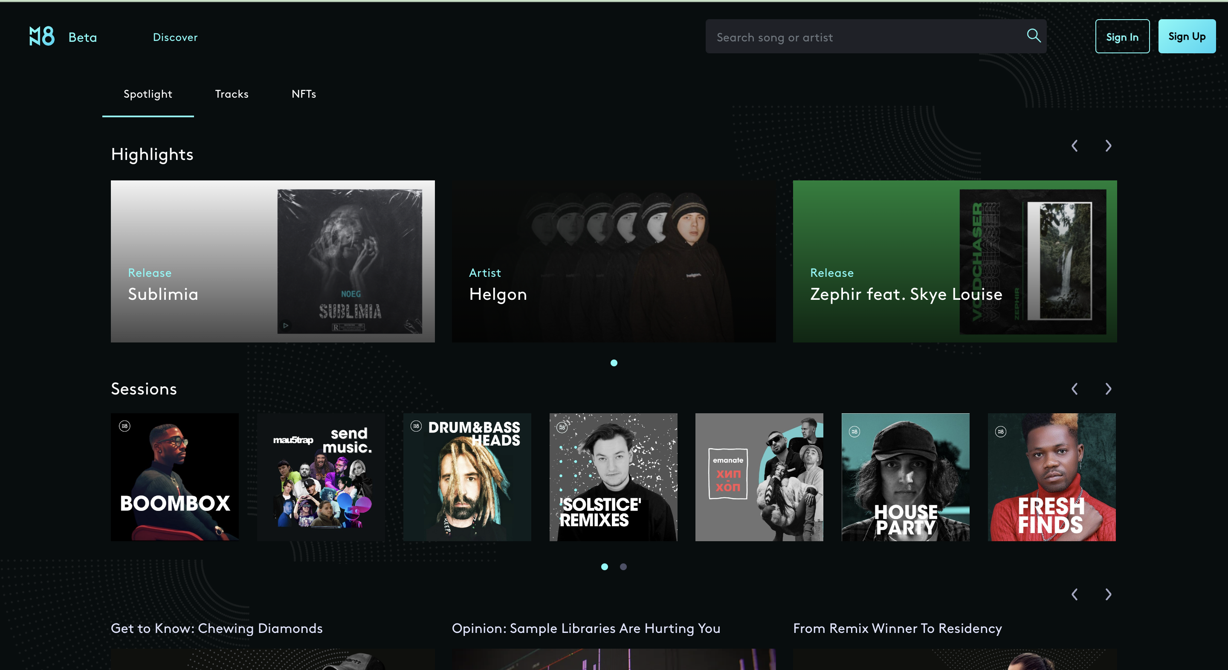Screen dimensions: 1228x670
Task: Open From Remix Winner To Residency article
Action: tap(898, 629)
